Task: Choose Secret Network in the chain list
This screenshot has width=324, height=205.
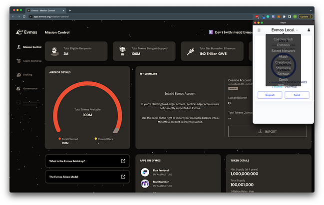Action: click(x=283, y=51)
